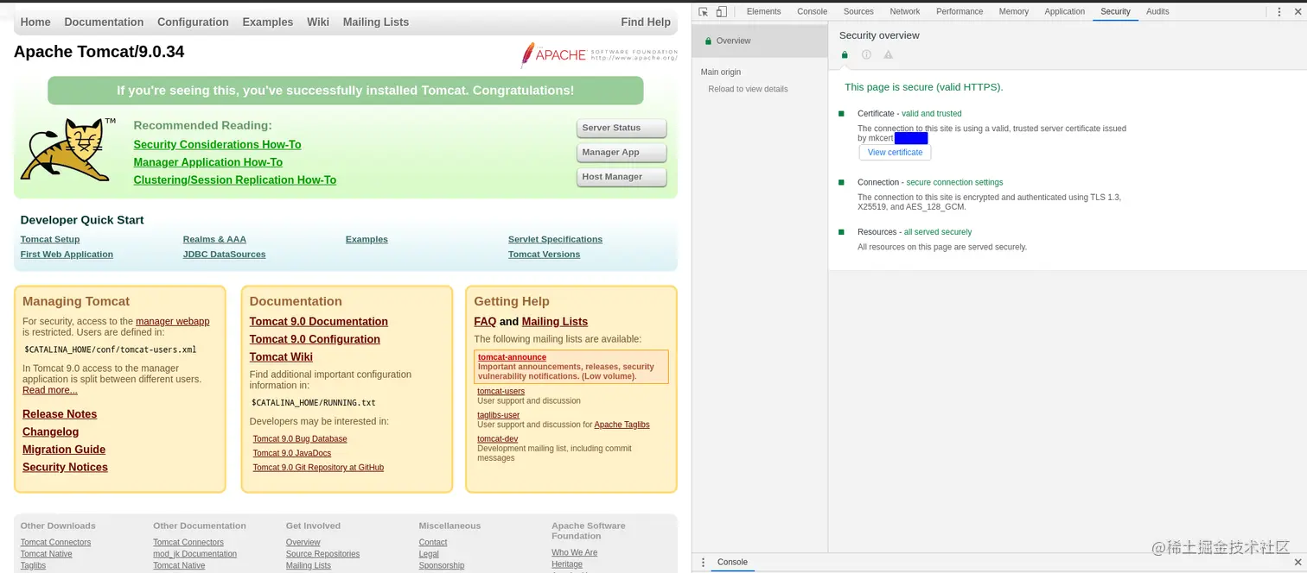Open the Migration Guide link
This screenshot has width=1307, height=573.
coord(64,450)
